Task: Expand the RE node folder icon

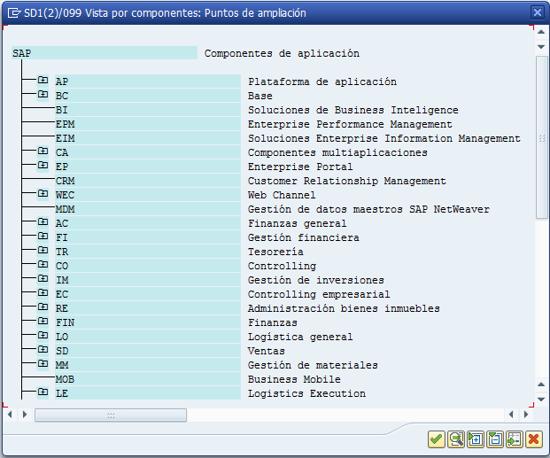Action: click(x=43, y=307)
